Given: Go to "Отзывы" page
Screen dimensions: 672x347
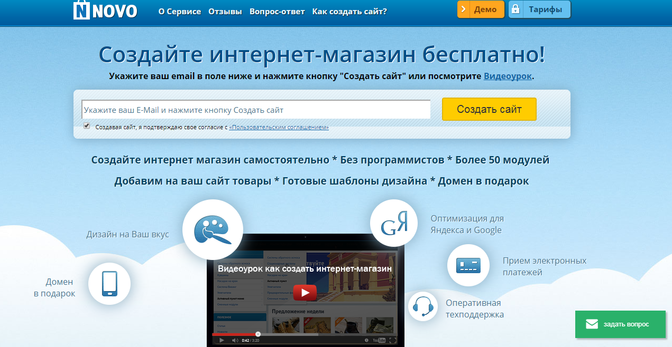Looking at the screenshot, I should [225, 11].
